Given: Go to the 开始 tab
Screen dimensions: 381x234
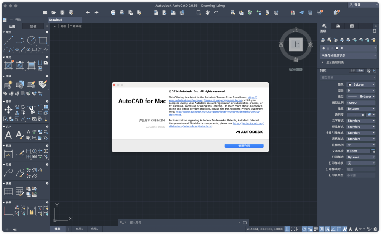Looking at the screenshot, I should coord(18,20).
